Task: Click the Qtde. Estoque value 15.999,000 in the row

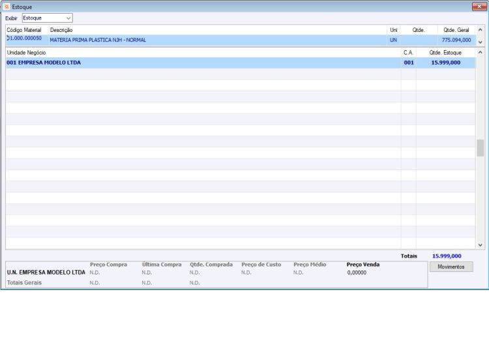Action: coord(446,63)
